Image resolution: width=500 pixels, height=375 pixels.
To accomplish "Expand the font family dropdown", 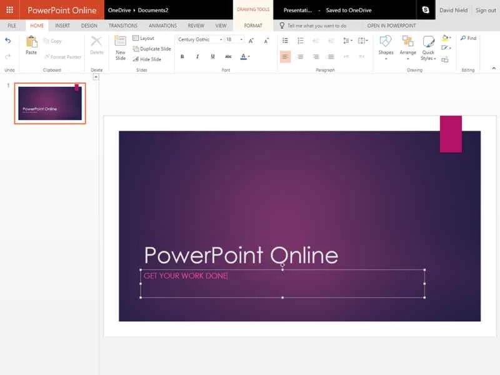I will (222, 39).
